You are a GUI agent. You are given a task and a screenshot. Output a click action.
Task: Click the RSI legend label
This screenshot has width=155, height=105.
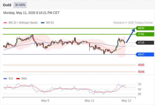point(11,79)
